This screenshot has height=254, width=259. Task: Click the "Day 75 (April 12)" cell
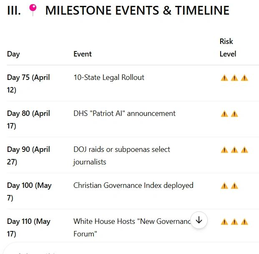click(28, 84)
